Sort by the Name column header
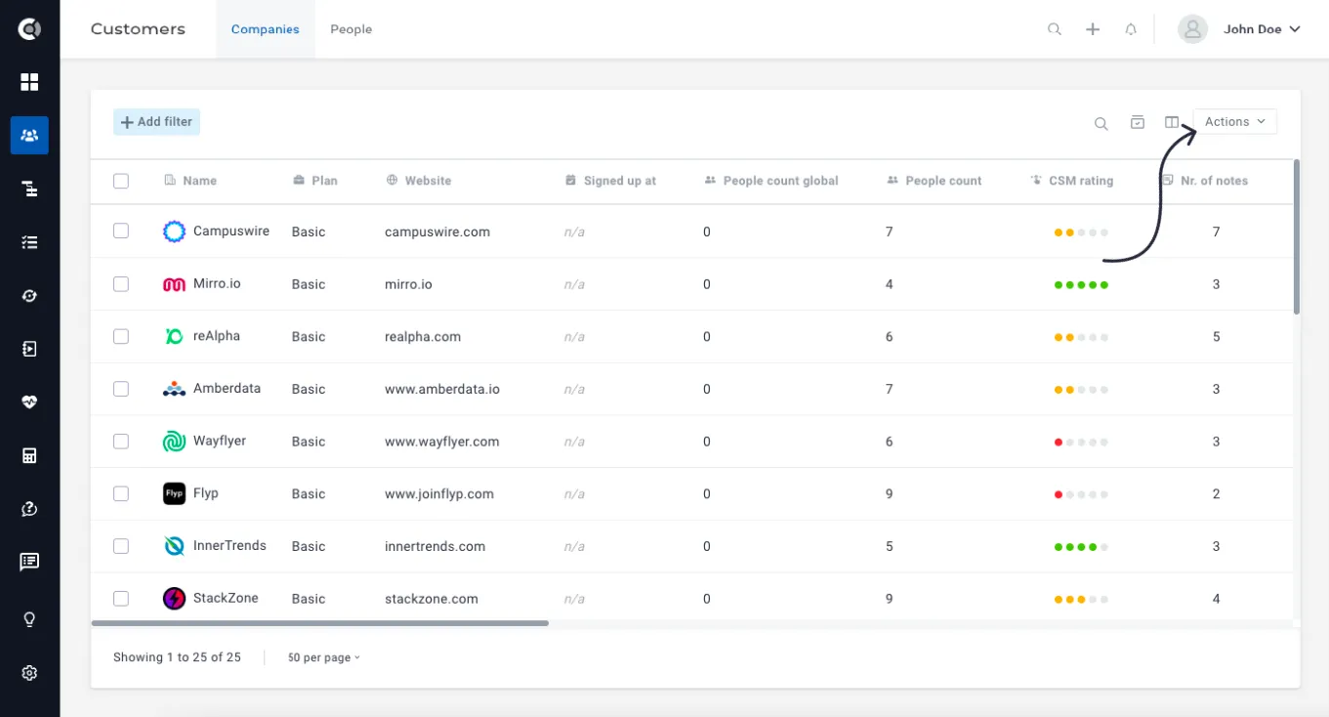The width and height of the screenshot is (1329, 717). pos(190,181)
